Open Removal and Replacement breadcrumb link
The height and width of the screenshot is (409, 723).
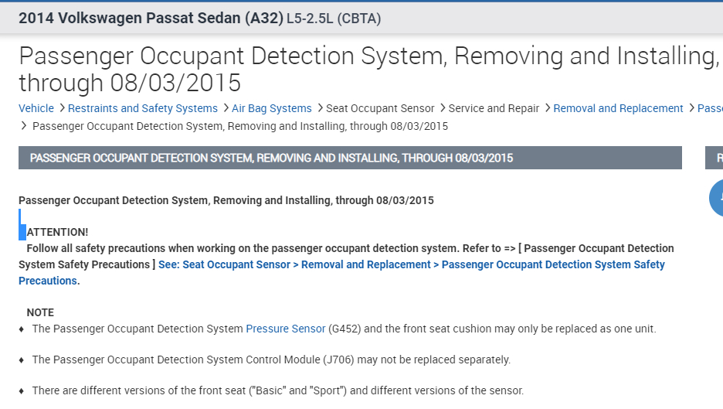[x=618, y=108]
